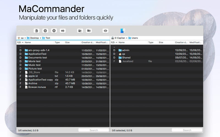
Task: Click 'Music test' folder name text
Action: pyautogui.click(x=34, y=65)
